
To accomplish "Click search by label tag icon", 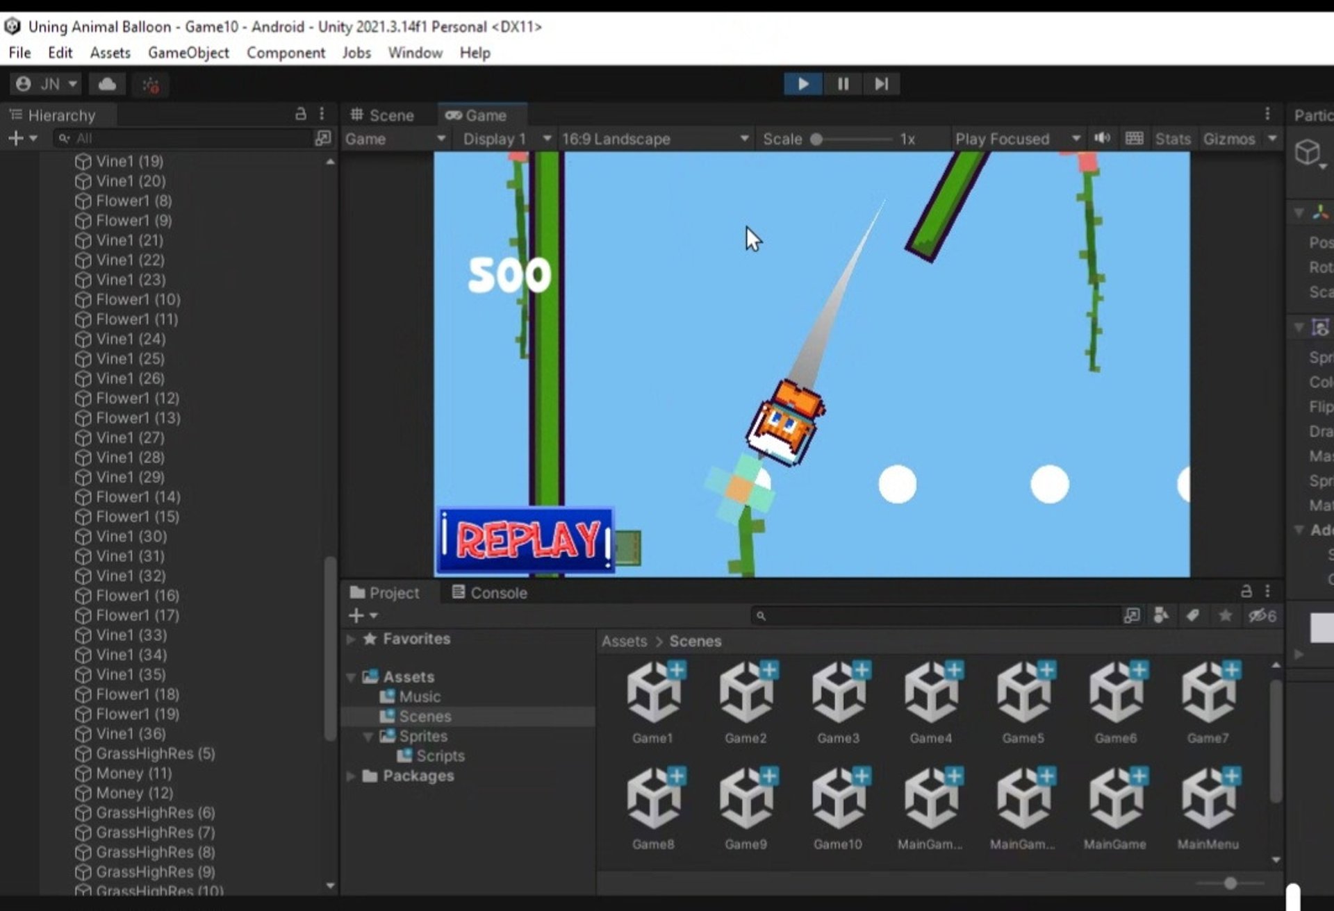I will (1192, 615).
